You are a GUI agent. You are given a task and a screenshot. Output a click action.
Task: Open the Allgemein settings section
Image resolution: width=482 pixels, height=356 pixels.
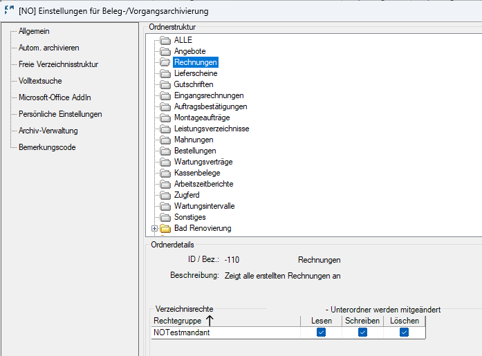(x=34, y=31)
